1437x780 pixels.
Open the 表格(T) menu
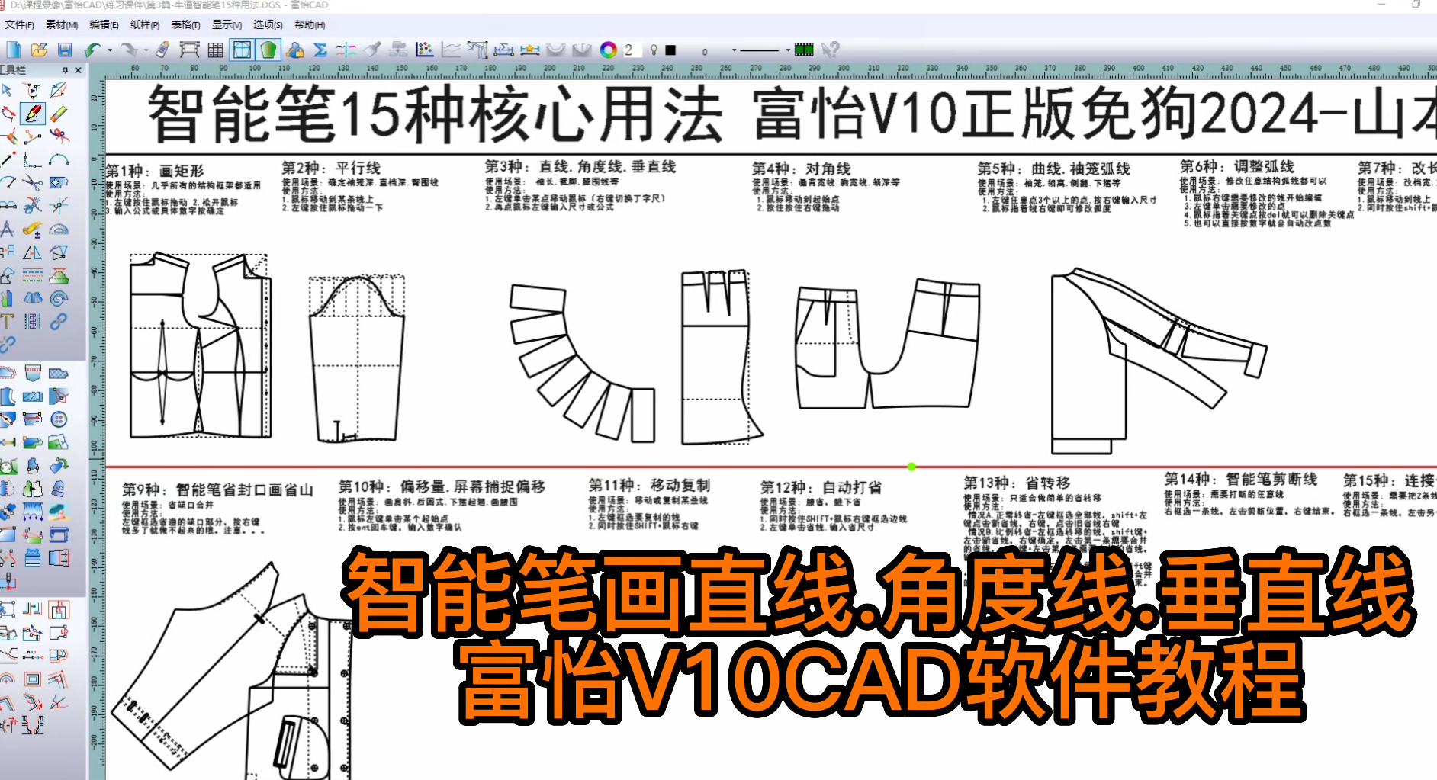point(185,24)
